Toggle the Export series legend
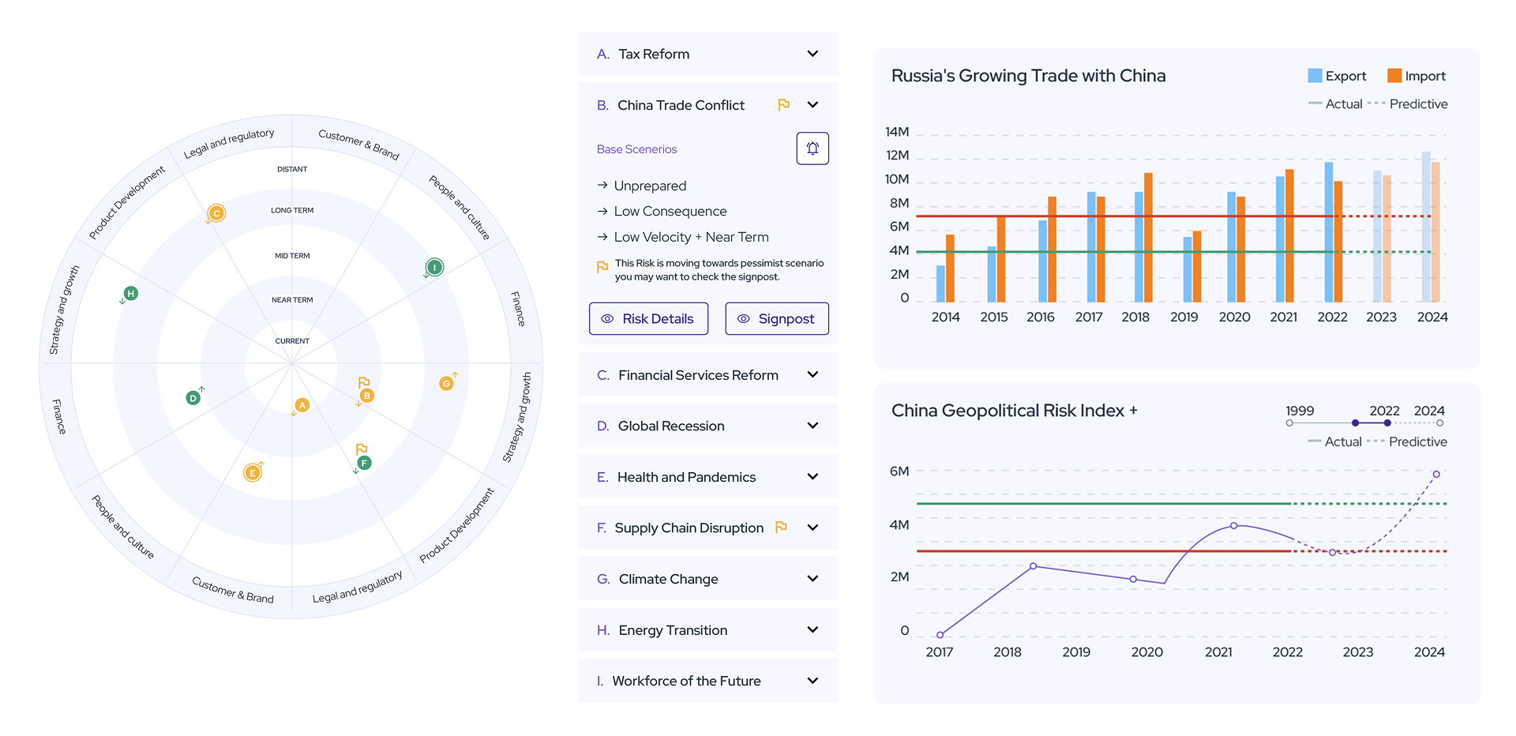 (x=1336, y=76)
